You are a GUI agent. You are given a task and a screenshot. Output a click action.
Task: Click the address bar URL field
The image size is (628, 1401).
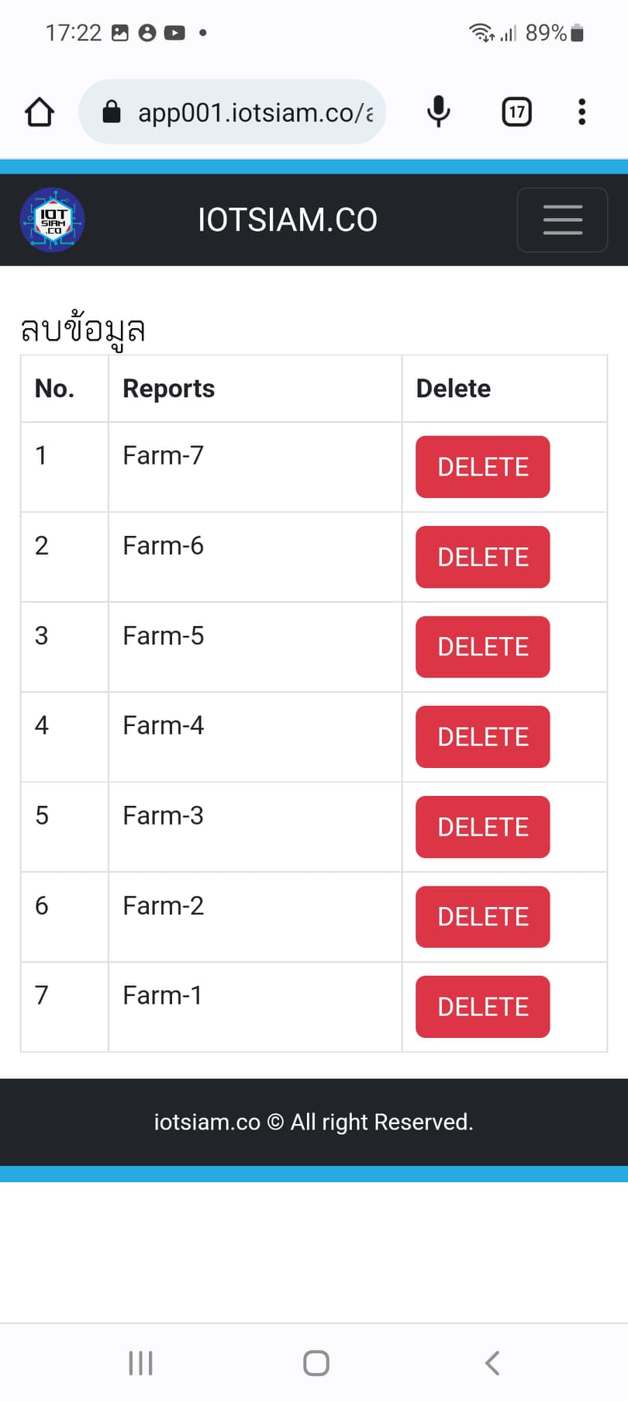point(254,112)
